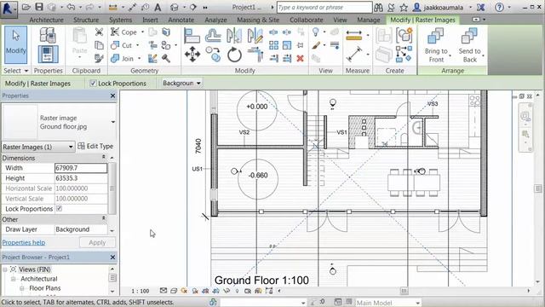The height and width of the screenshot is (307, 545).
Task: Open Send to Back dropdown
Action: (x=483, y=55)
